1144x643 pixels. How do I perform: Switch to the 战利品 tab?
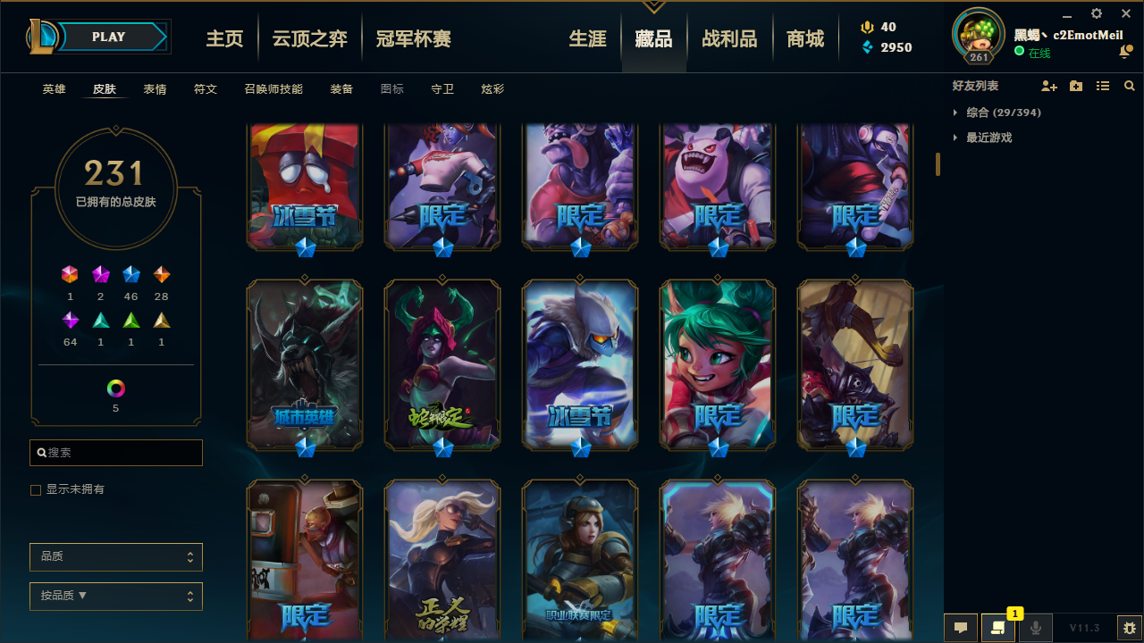tap(729, 38)
